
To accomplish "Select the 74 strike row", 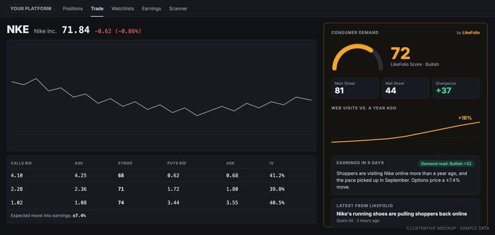I will coord(161,203).
